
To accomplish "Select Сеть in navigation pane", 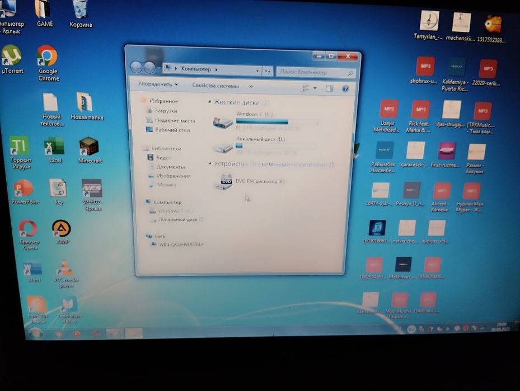I will [x=159, y=236].
